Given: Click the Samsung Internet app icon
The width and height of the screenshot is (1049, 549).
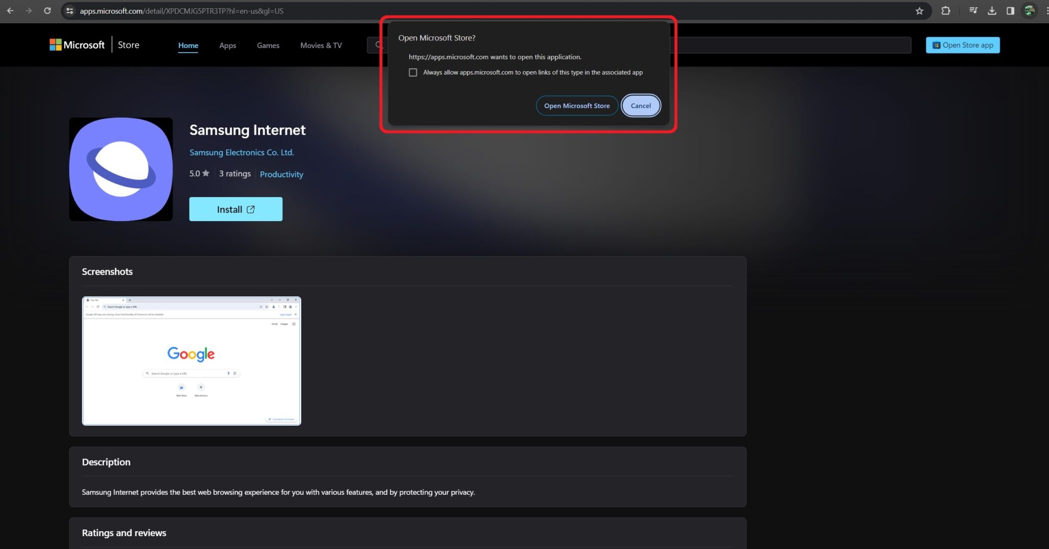Looking at the screenshot, I should click(121, 169).
